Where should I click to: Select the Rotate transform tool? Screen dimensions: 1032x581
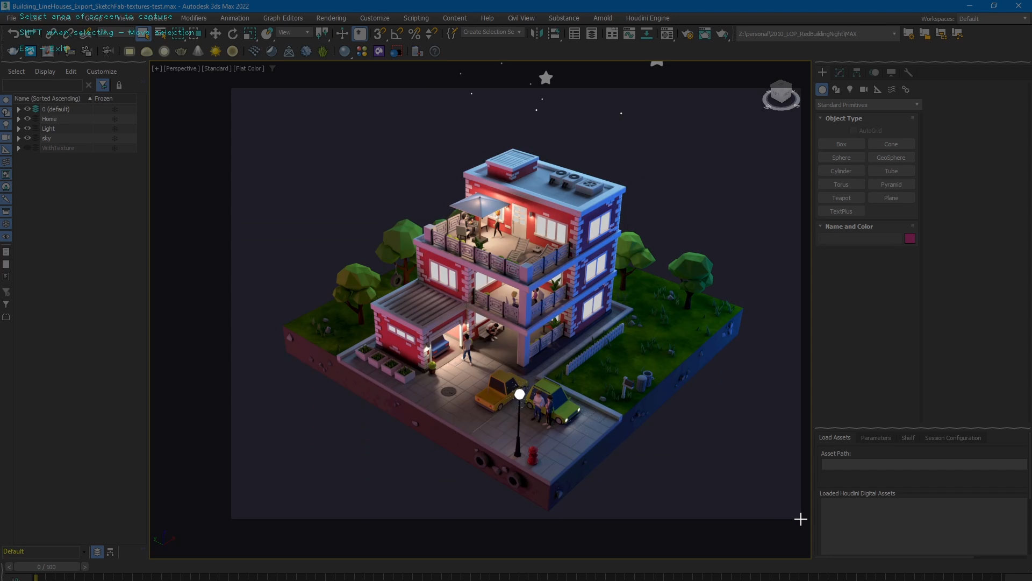click(232, 33)
